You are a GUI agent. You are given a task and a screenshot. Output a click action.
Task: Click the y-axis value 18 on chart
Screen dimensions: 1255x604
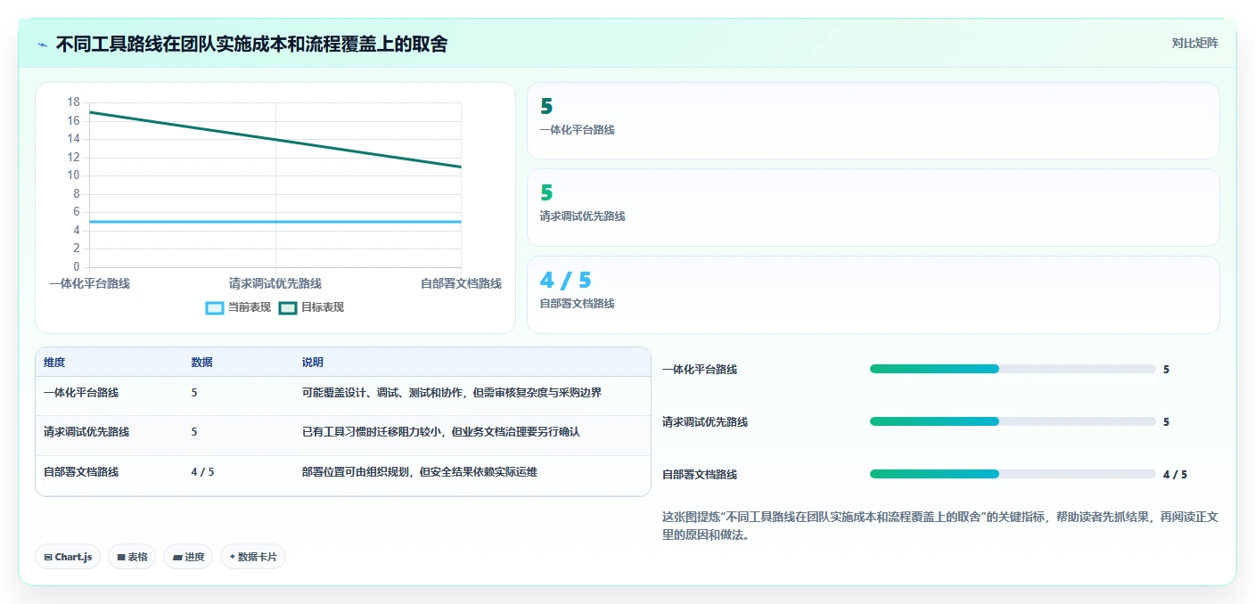click(73, 102)
